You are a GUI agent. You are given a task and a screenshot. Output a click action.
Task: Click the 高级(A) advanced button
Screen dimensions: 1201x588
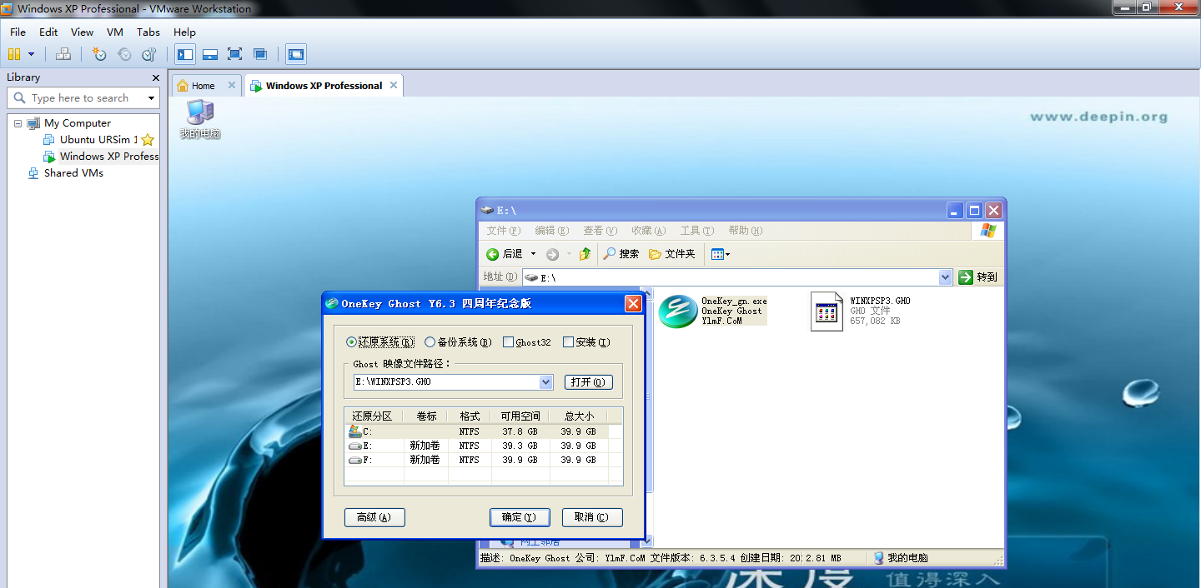pyautogui.click(x=374, y=517)
